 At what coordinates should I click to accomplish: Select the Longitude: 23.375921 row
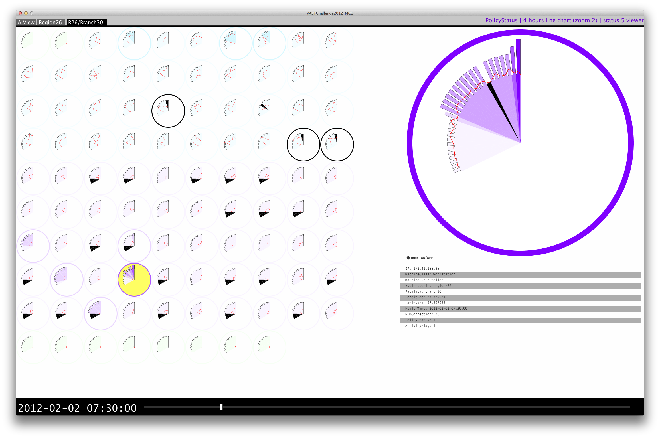(x=520, y=297)
